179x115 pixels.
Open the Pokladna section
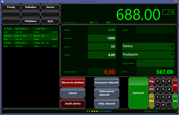(x=31, y=7)
